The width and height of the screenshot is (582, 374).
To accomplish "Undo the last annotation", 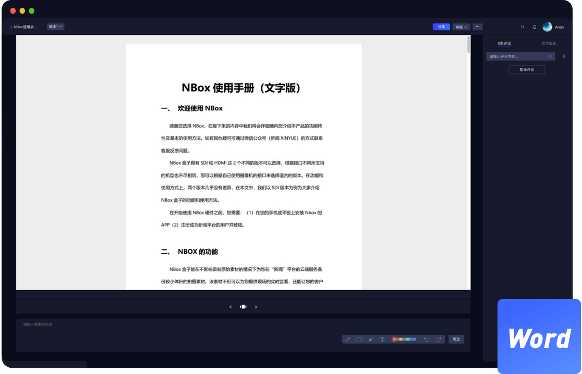I will (x=427, y=339).
